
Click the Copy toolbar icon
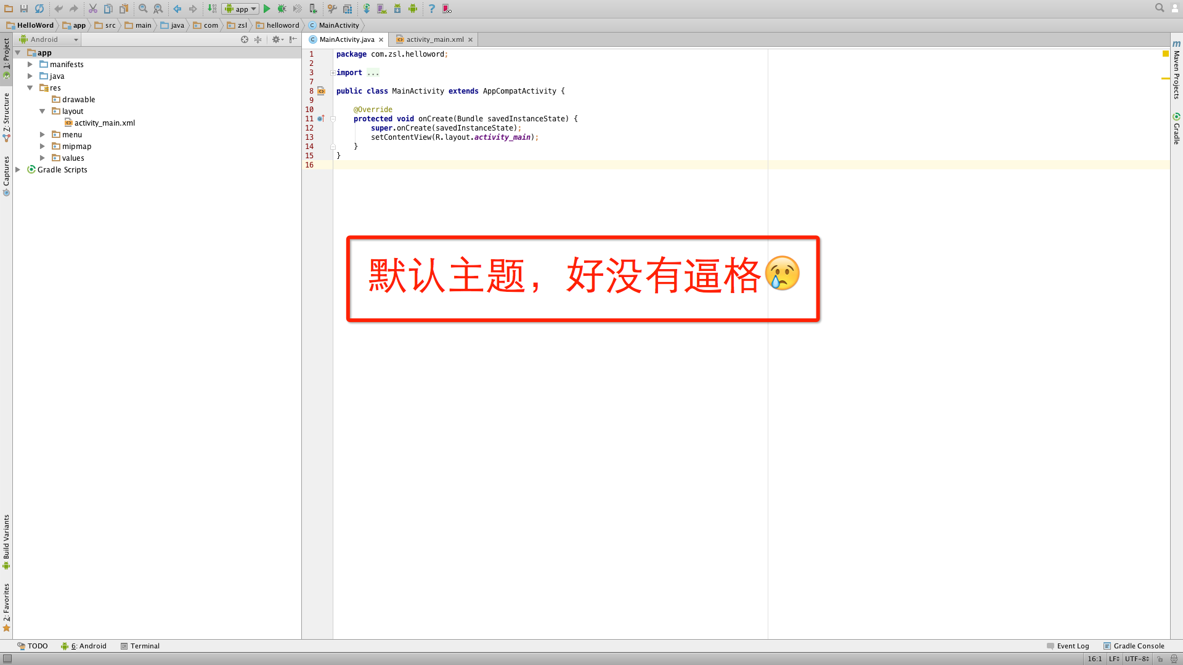pos(108,9)
